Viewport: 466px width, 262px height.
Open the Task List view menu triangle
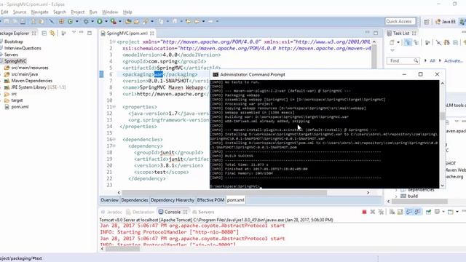click(392, 50)
